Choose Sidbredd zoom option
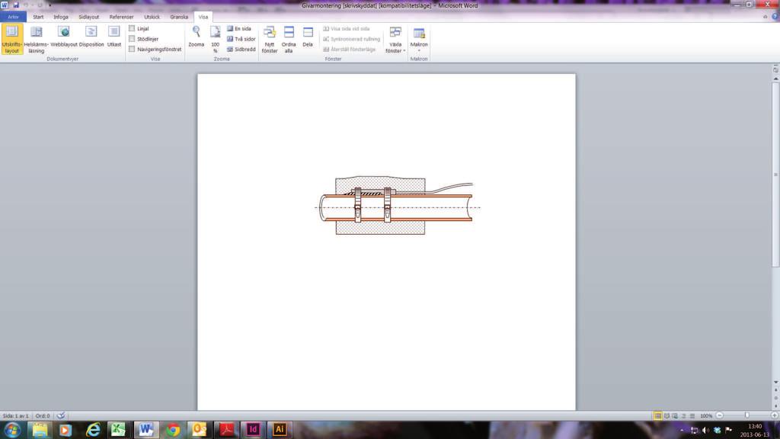 (x=241, y=50)
